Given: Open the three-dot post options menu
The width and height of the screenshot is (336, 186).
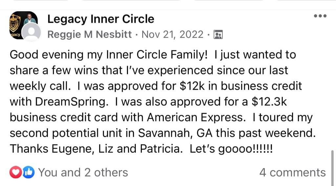Looking at the screenshot, I should [x=320, y=16].
